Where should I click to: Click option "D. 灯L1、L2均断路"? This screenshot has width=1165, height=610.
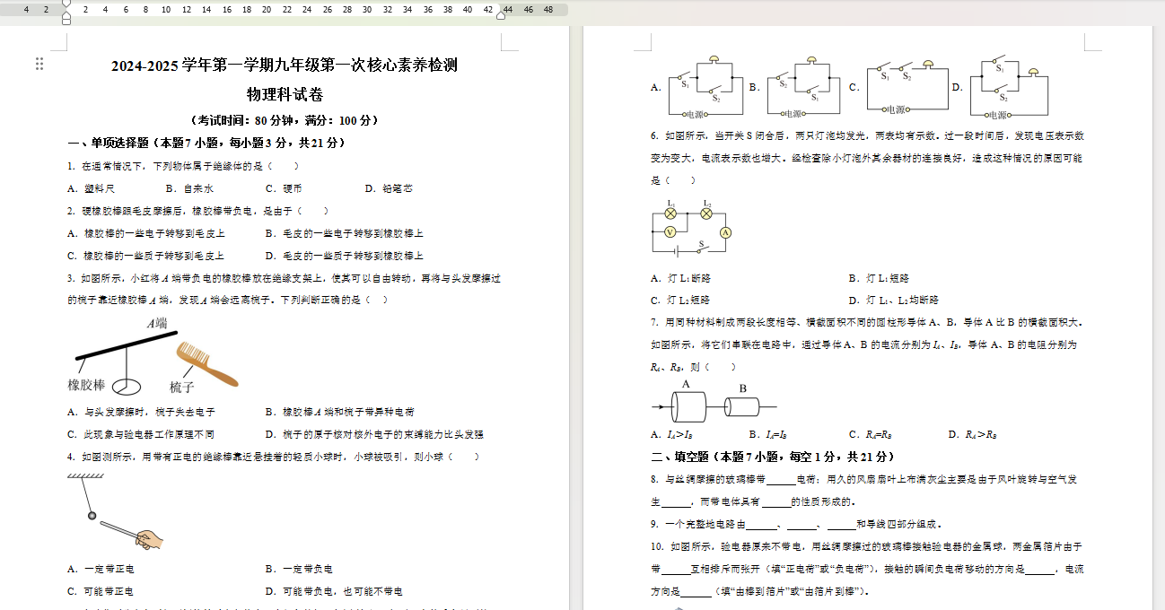[893, 301]
